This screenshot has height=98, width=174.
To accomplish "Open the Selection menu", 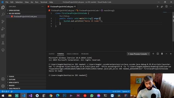I will point(19,2).
